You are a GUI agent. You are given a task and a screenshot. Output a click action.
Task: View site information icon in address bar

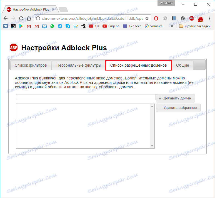38,18
